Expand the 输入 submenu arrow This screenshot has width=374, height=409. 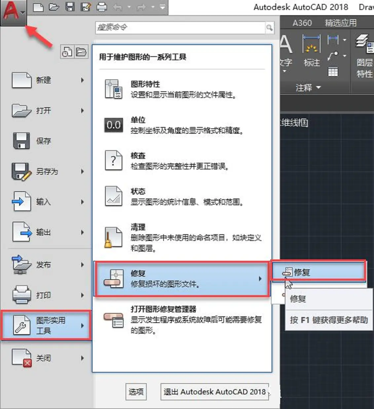[82, 202]
